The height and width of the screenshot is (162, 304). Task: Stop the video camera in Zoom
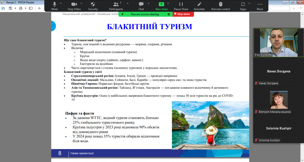click(74, 4)
